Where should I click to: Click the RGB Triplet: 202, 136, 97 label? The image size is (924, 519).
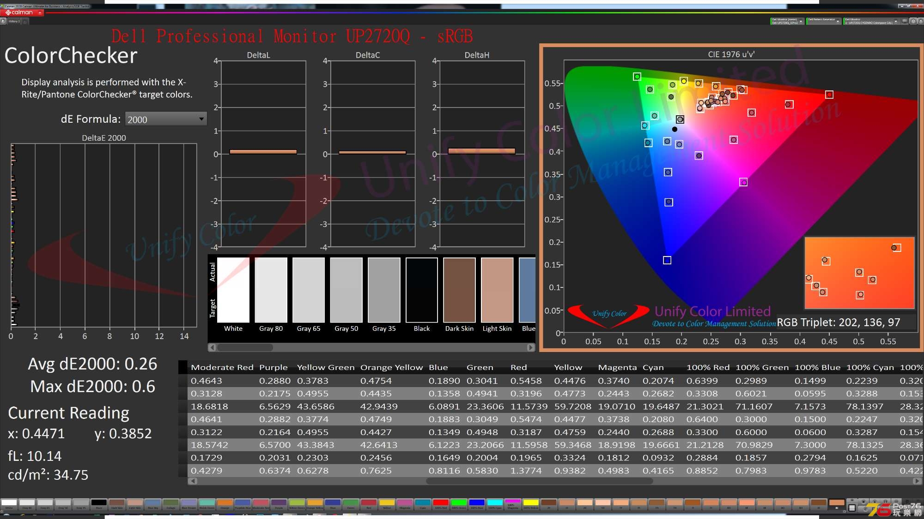[x=838, y=322]
